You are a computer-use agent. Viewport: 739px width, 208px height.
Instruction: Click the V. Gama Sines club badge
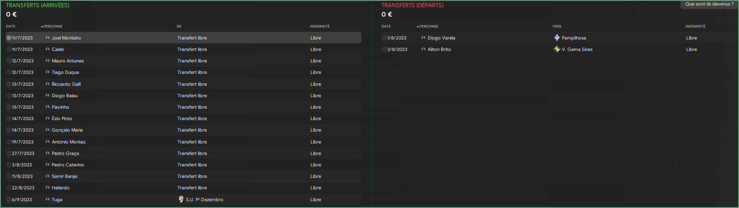[x=557, y=49]
